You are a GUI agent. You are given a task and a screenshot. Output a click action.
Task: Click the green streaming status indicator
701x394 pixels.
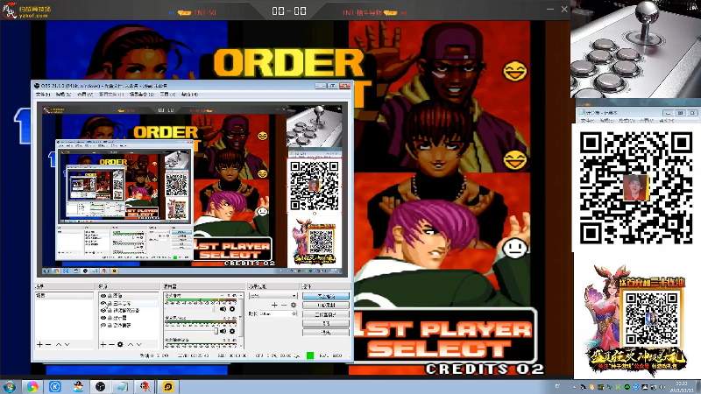pos(310,355)
